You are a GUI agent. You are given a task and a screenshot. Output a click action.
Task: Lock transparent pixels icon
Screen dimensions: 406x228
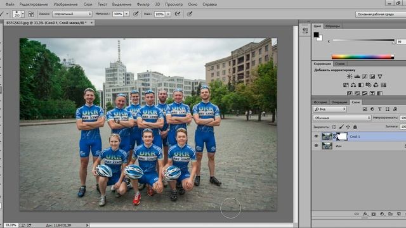point(334,127)
